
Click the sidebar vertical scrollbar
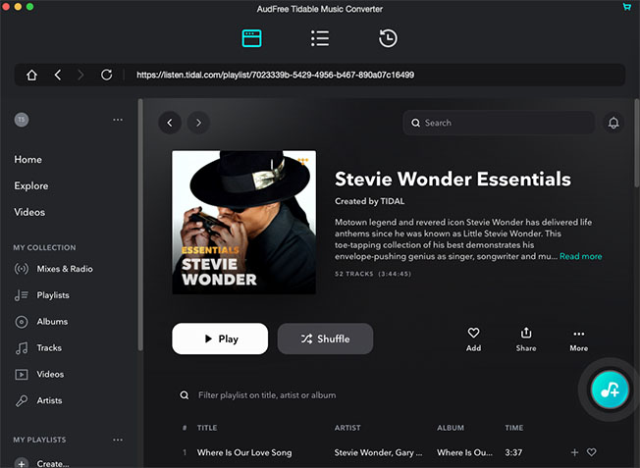pyautogui.click(x=140, y=225)
